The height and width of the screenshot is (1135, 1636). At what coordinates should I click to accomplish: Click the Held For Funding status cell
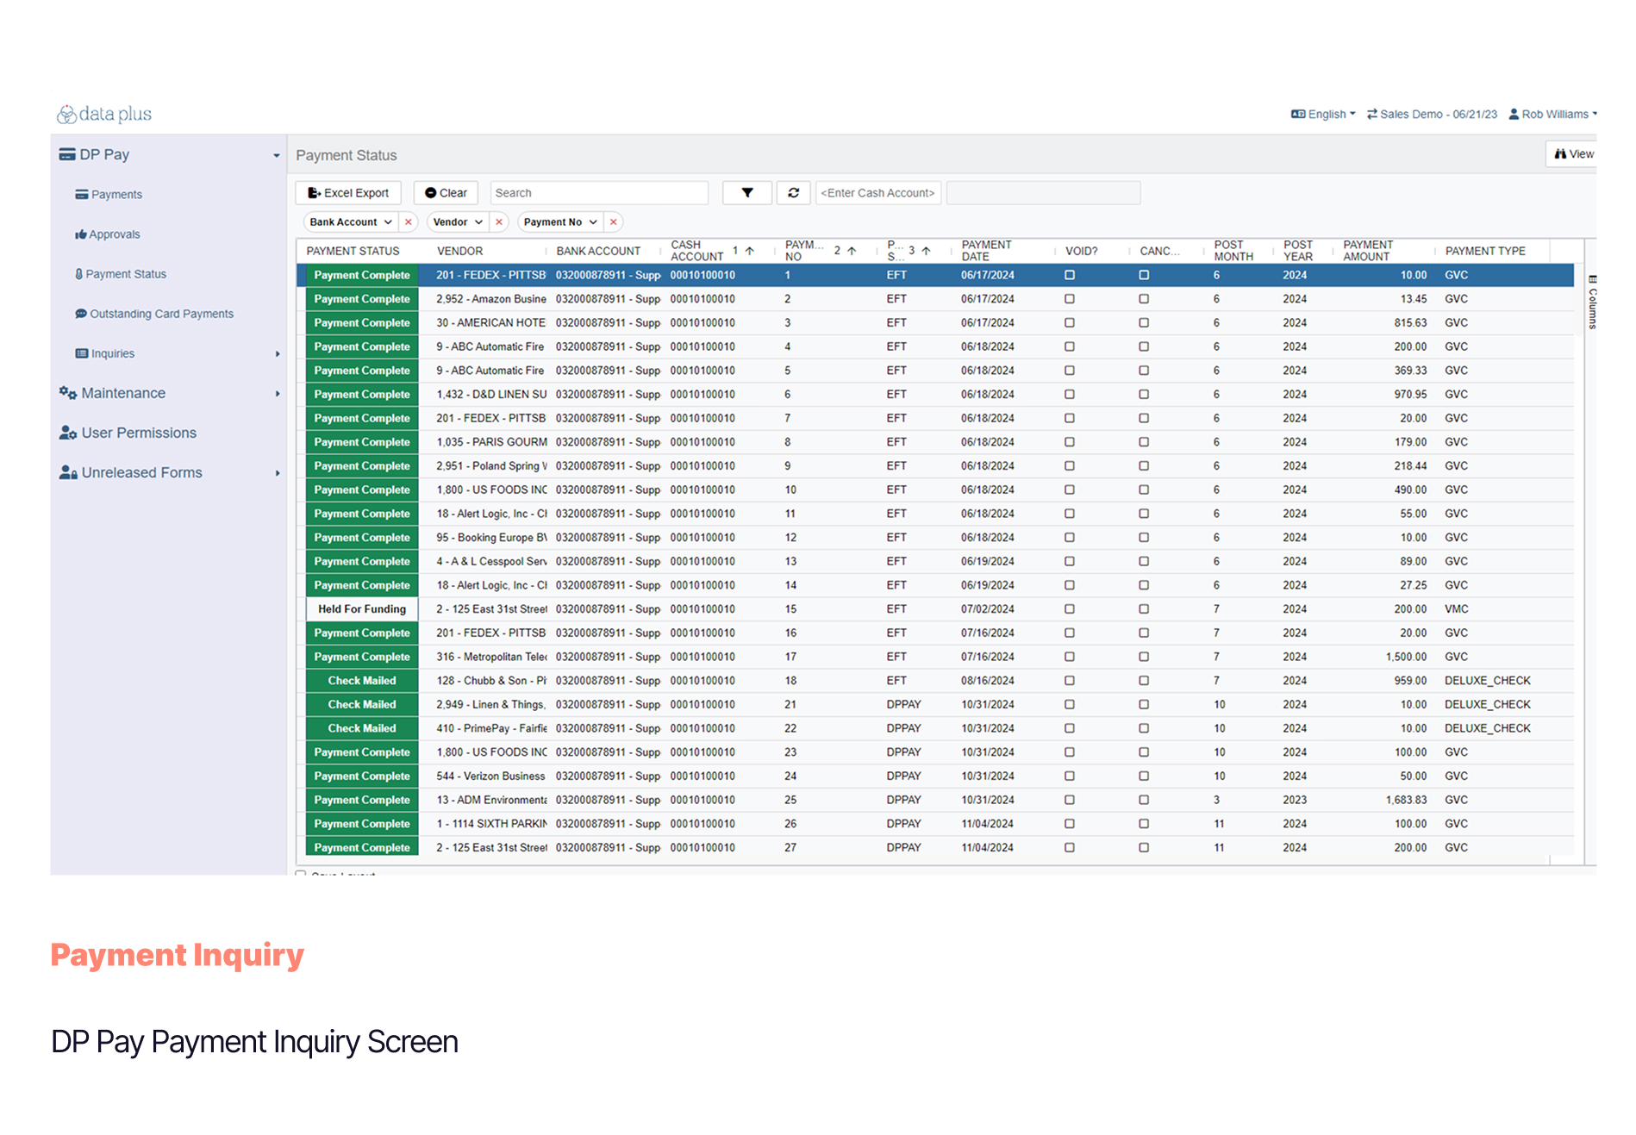coord(362,609)
